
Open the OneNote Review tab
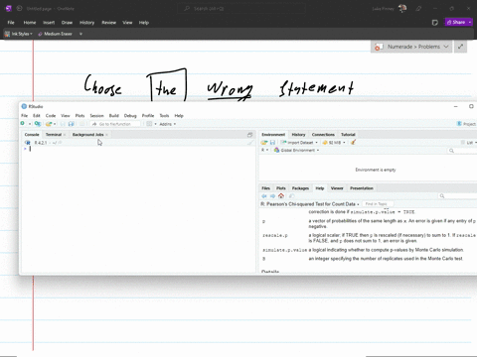[x=108, y=23]
